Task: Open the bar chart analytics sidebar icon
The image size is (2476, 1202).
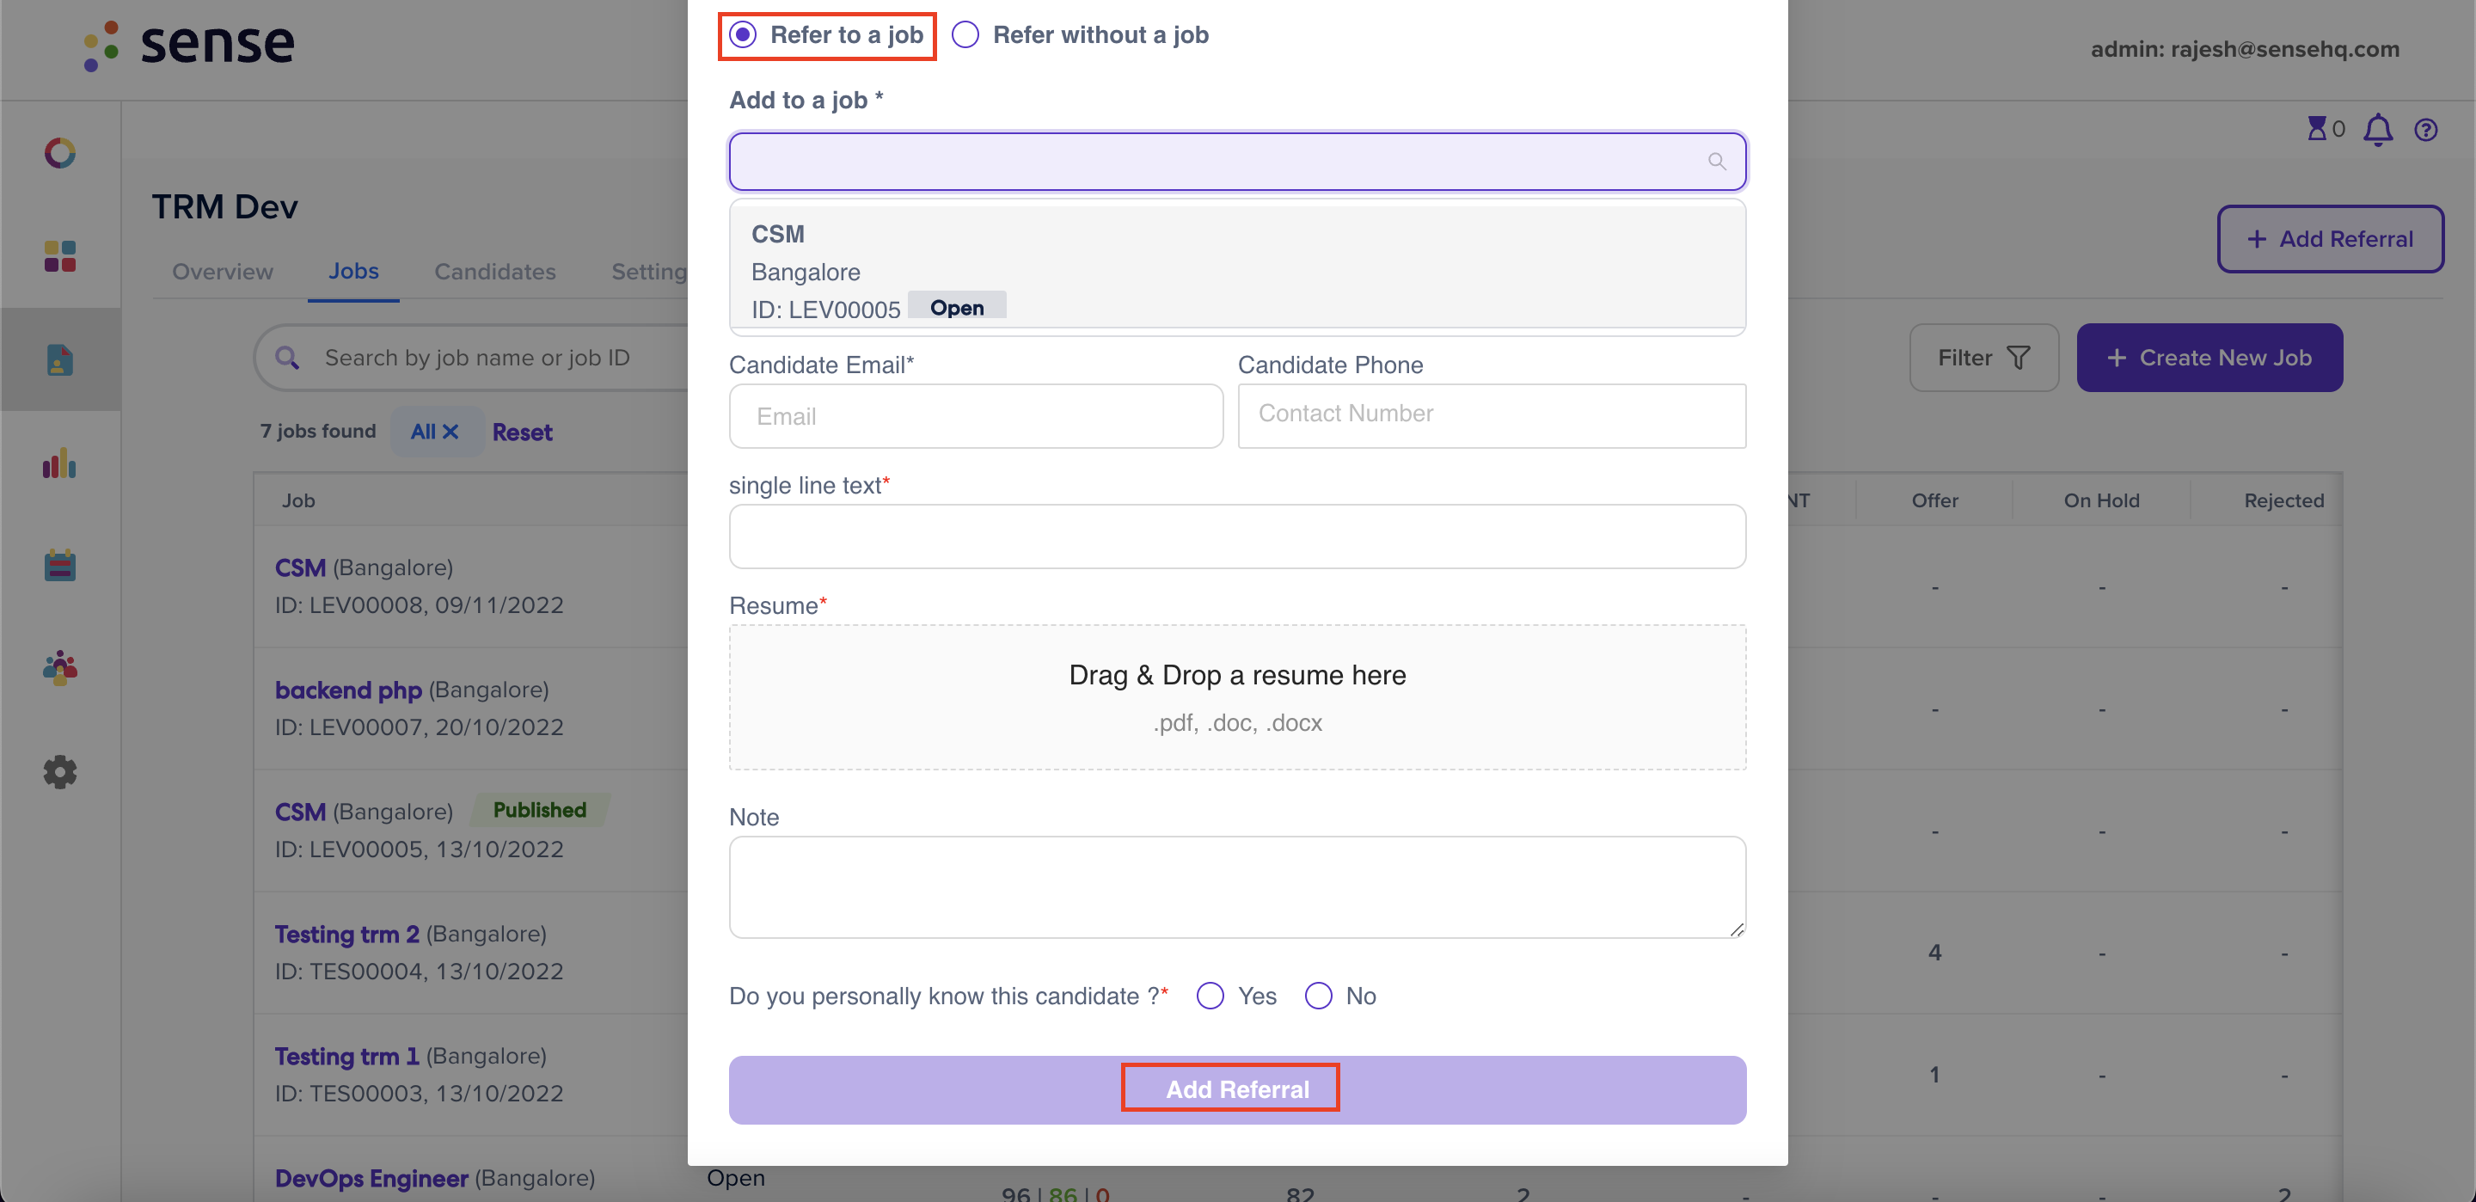Action: [59, 463]
